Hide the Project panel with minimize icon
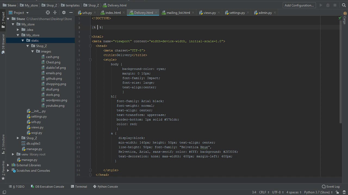This screenshot has width=348, height=195. [x=71, y=12]
